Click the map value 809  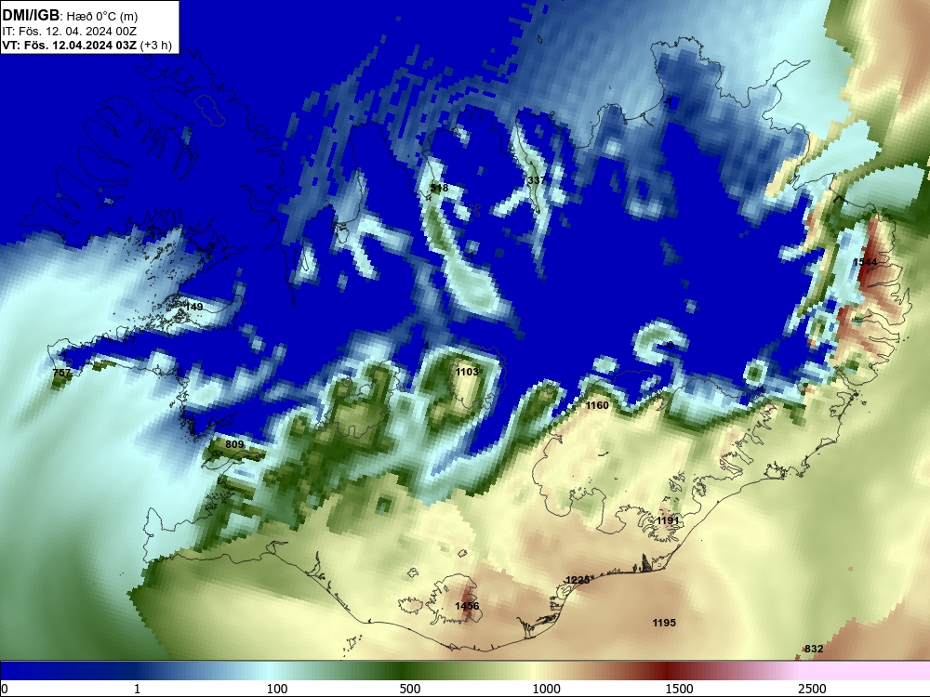coord(234,444)
